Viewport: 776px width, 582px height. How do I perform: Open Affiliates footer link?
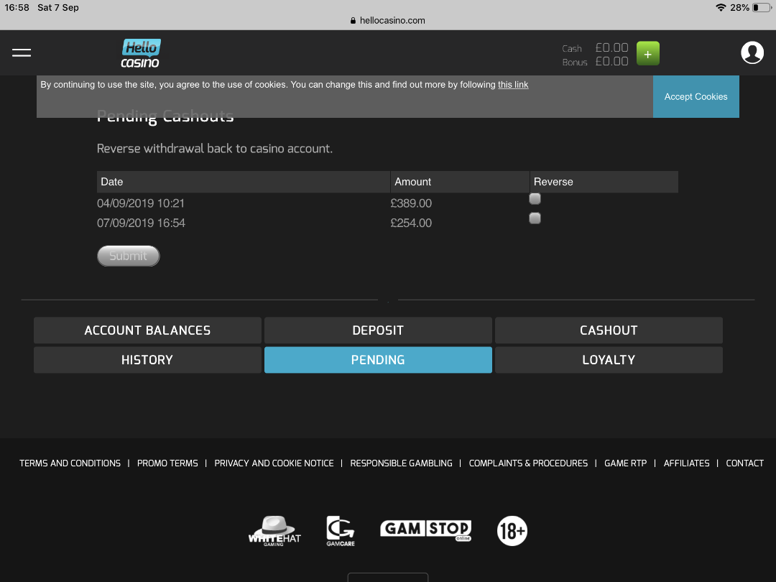686,463
